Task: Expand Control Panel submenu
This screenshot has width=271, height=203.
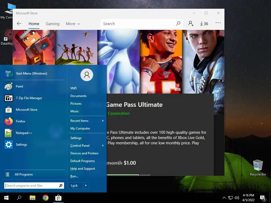Action: [87, 146]
